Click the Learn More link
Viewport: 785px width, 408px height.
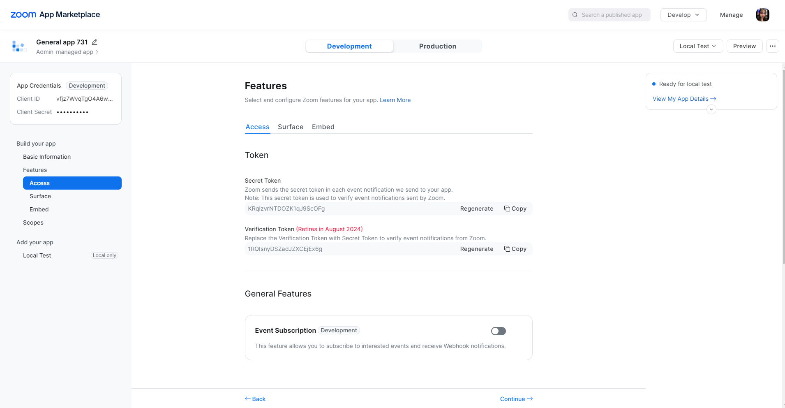(x=395, y=100)
